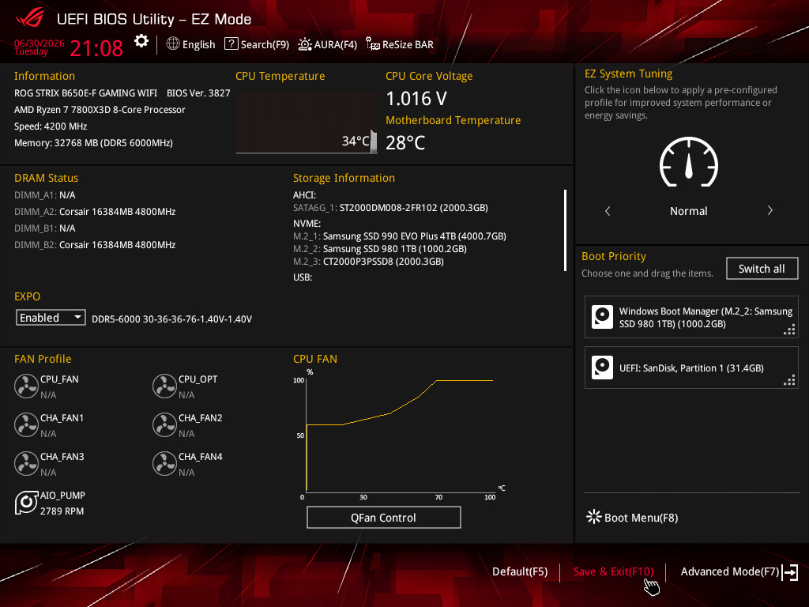Switch to next EZ tuning profile
Image resolution: width=809 pixels, height=607 pixels.
769,210
